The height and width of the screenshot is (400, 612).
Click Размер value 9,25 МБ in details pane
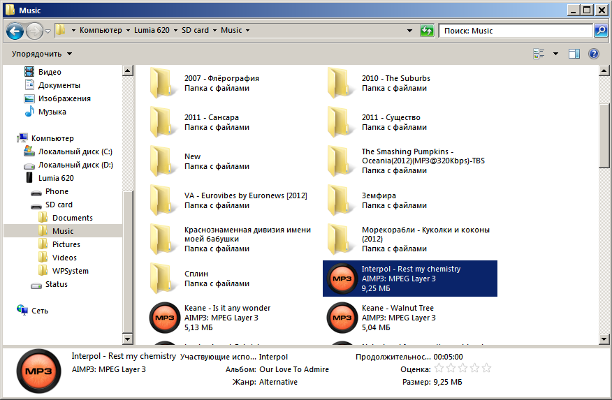[x=448, y=382]
